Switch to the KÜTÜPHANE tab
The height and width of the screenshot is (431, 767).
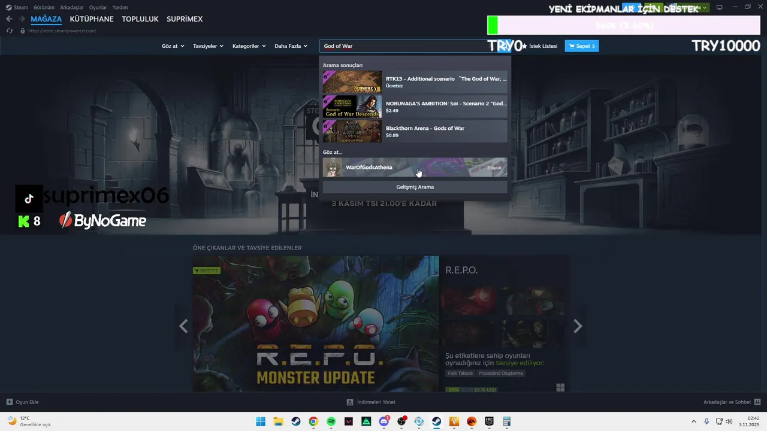92,19
